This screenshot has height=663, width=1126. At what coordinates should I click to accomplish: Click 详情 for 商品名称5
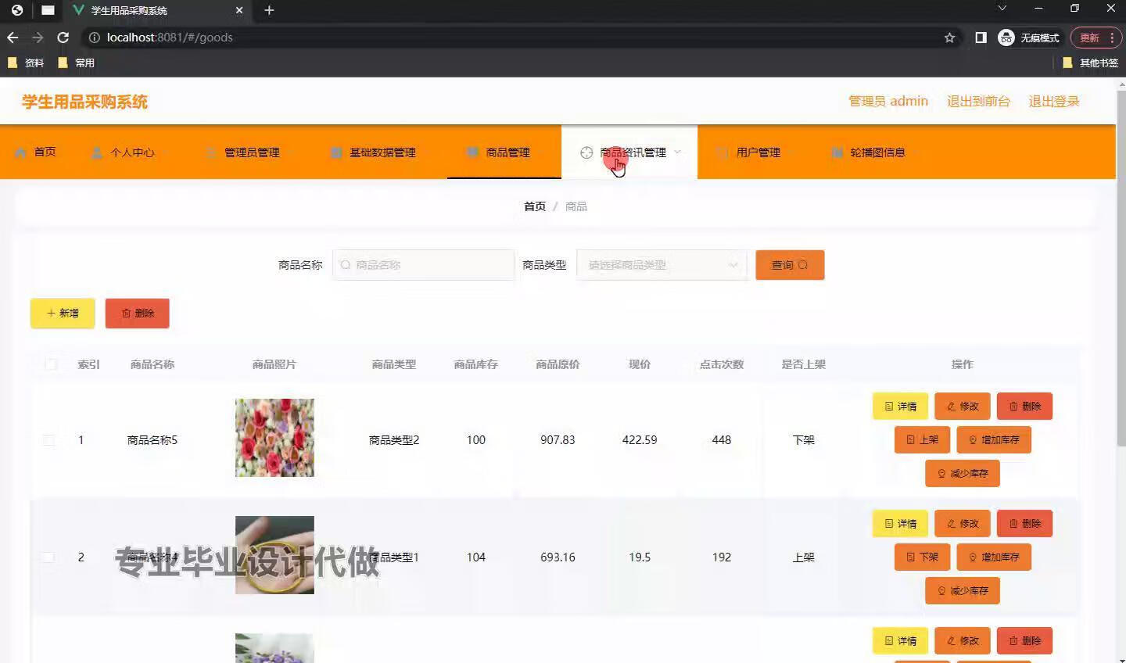point(900,407)
